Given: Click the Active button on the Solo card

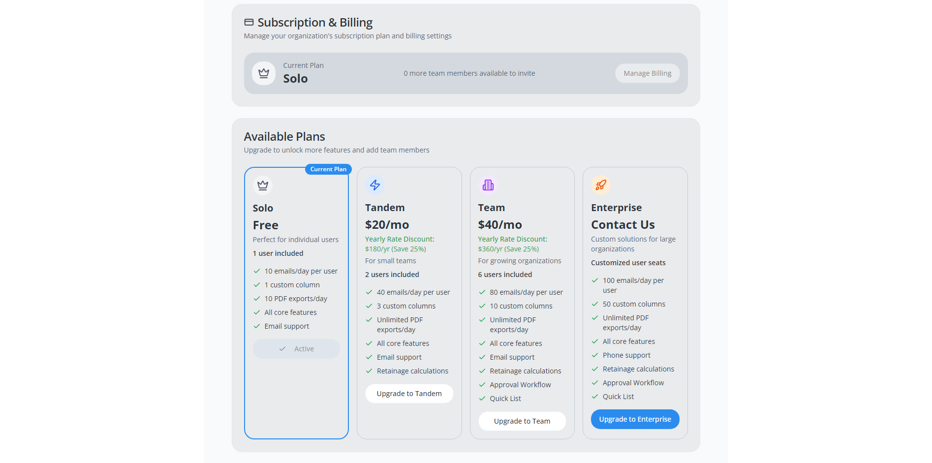Looking at the screenshot, I should [x=296, y=348].
